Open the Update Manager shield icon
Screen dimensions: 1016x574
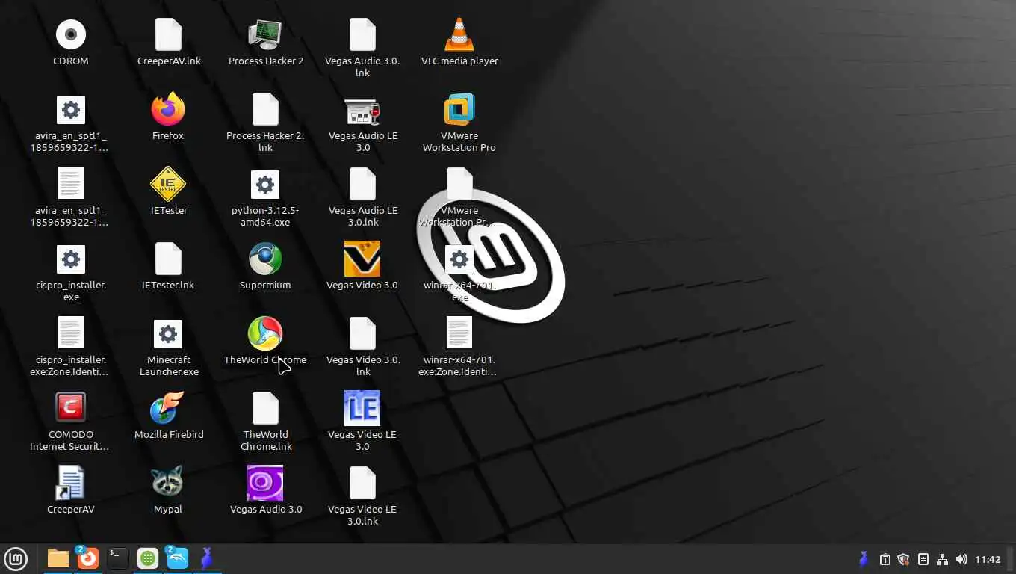click(x=903, y=559)
